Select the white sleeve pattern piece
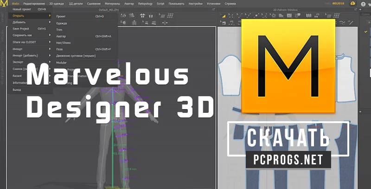Image resolution: width=371 pixels, height=189 pixels. pyautogui.click(x=230, y=76)
